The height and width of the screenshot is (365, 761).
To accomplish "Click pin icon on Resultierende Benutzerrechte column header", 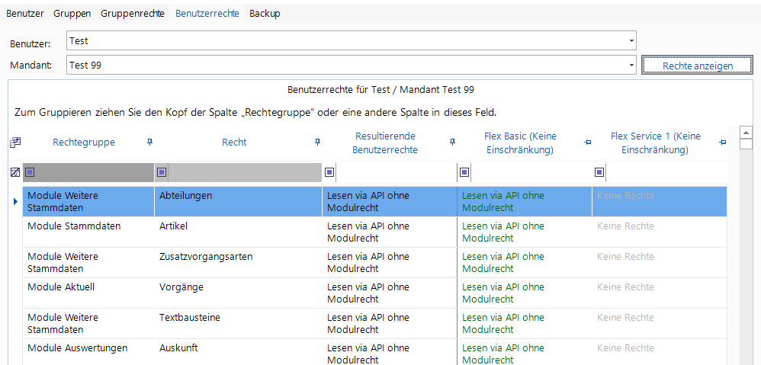I will [x=452, y=142].
